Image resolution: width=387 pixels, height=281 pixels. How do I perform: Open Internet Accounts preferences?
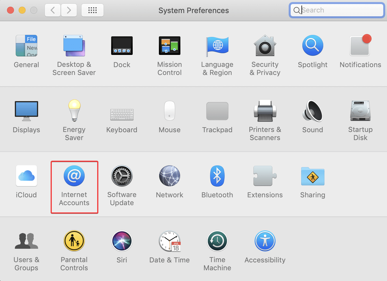pos(74,182)
